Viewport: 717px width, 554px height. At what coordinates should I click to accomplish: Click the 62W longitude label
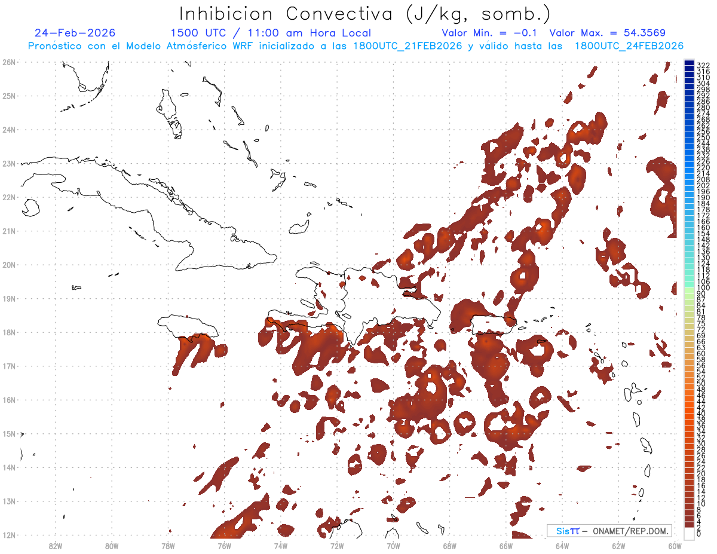(619, 546)
